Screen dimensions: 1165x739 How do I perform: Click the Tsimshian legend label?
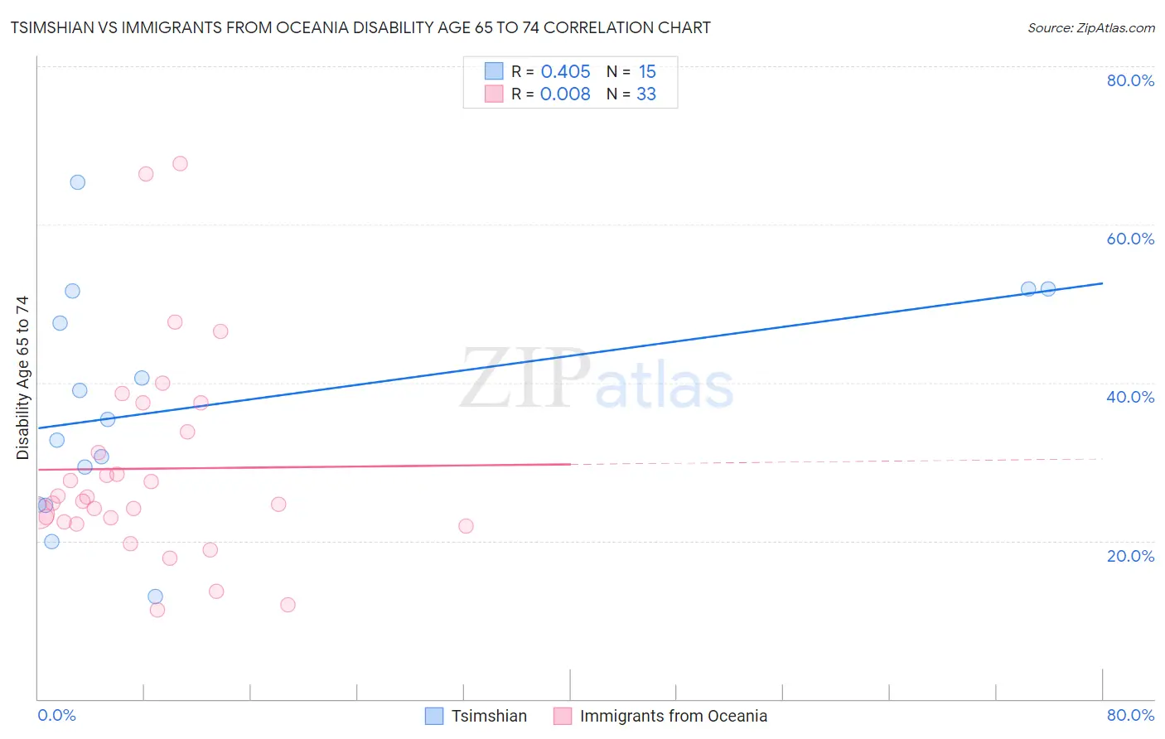point(489,716)
